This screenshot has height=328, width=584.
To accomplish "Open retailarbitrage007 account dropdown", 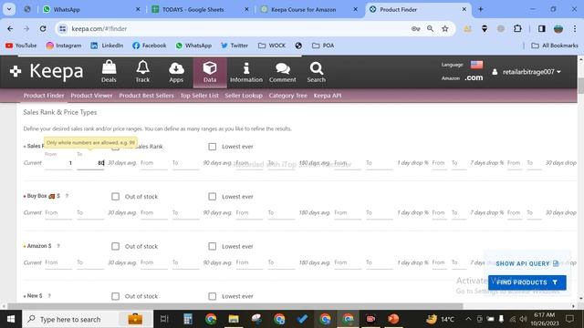I will click(x=527, y=72).
